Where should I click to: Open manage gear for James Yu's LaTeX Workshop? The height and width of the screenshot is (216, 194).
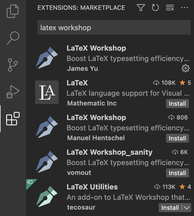(186, 68)
